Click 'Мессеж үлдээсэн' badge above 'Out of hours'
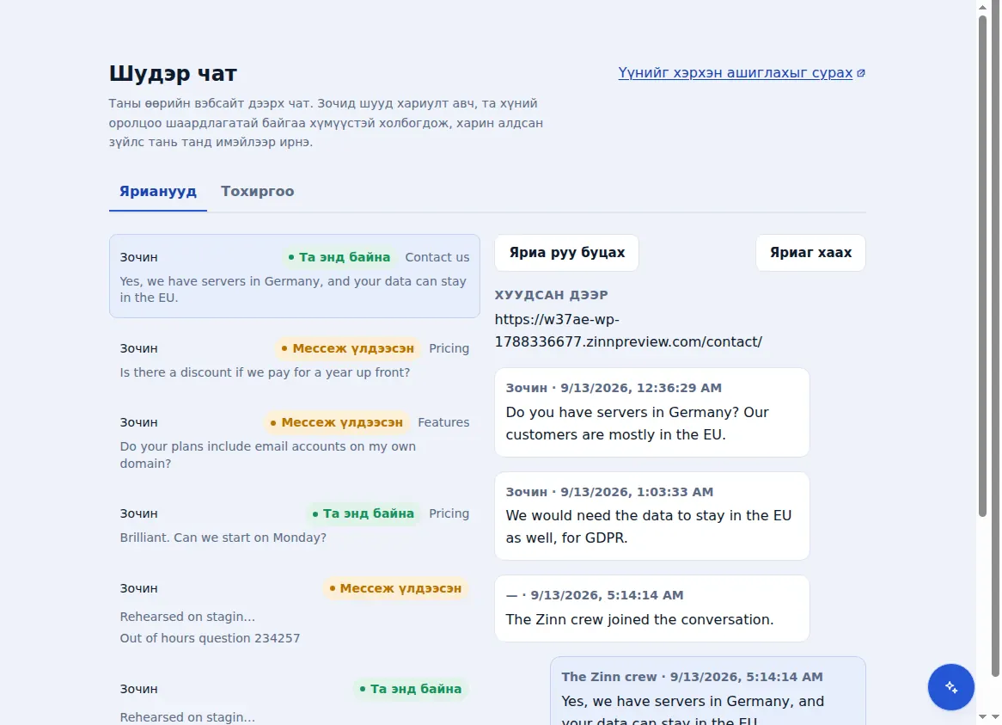This screenshot has height=725, width=1002. tap(395, 588)
